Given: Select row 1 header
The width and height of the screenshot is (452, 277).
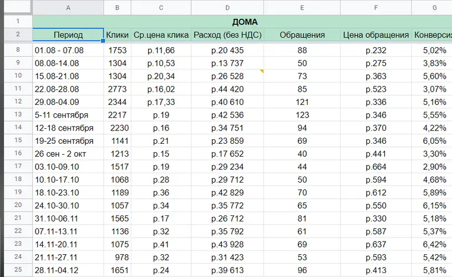Looking at the screenshot, I should [18, 21].
